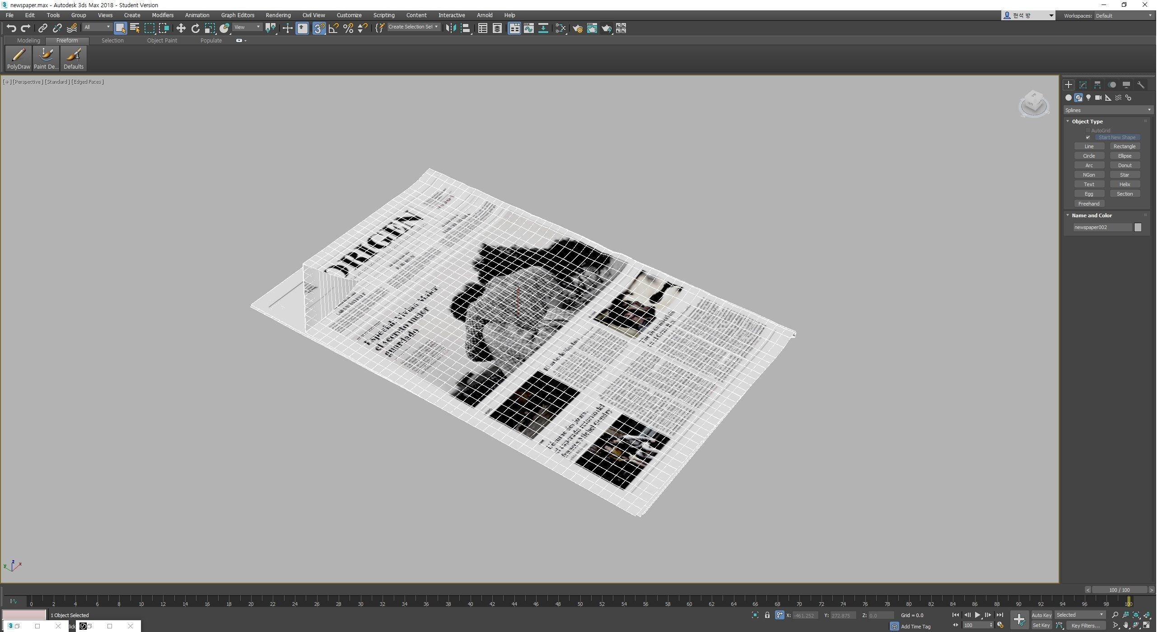The height and width of the screenshot is (632, 1158).
Task: Click the Mirror tool icon
Action: point(450,28)
